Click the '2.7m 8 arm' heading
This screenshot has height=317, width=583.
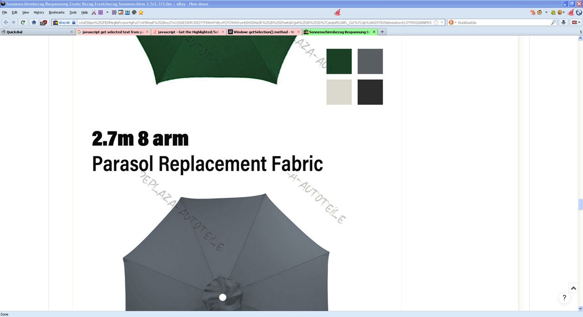[x=140, y=139]
